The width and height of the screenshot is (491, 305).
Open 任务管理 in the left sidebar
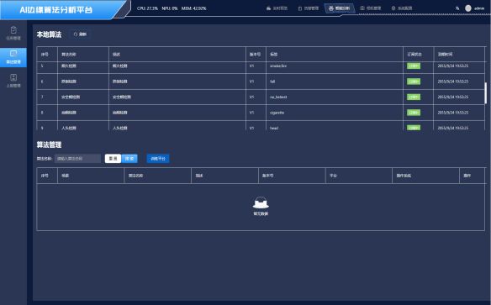coord(13,33)
